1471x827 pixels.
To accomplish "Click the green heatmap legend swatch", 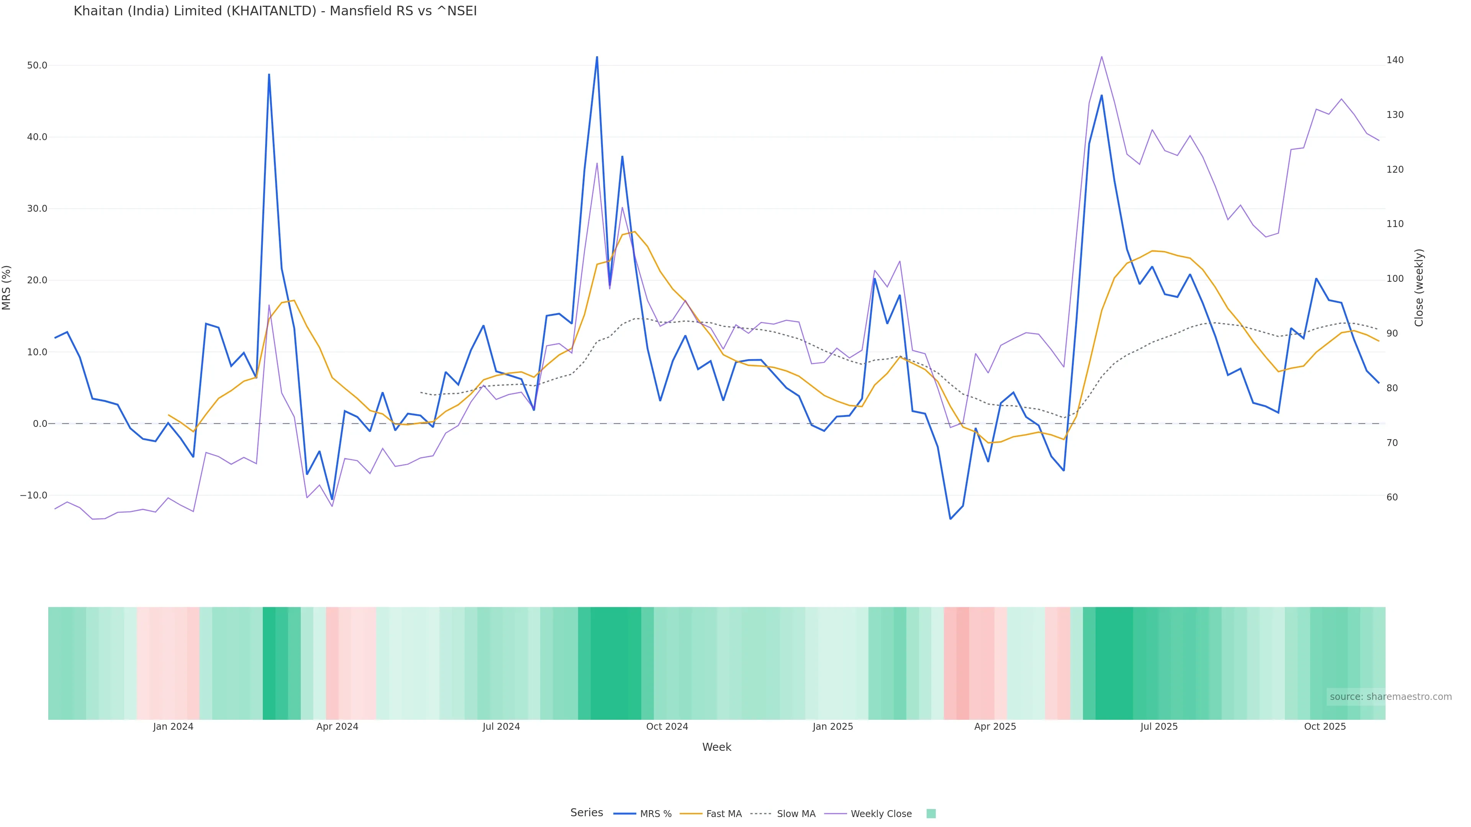I will (x=931, y=814).
